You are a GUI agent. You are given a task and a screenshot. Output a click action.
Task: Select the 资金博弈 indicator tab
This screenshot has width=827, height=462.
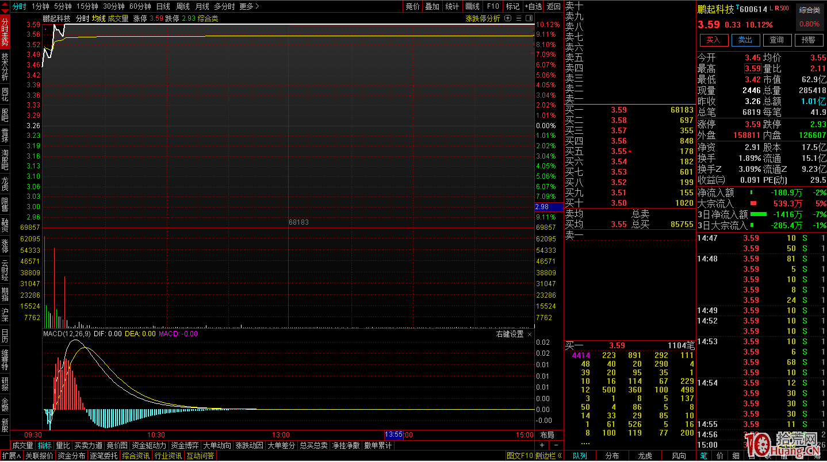point(185,445)
